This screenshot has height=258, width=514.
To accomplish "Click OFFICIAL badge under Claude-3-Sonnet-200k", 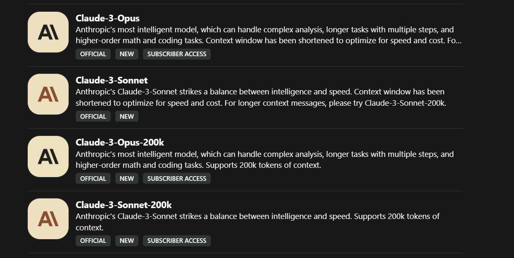I will pos(93,240).
